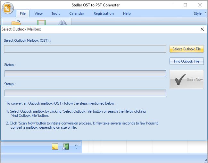
Task: Open the Style dropdown
Action: click(x=200, y=13)
